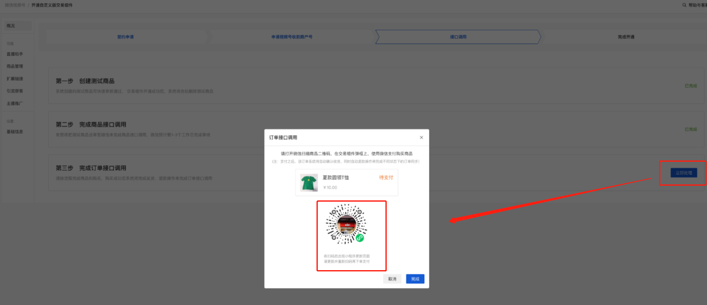707x305 pixels.
Task: Open 商品管理 in the sidebar
Action: pos(15,66)
